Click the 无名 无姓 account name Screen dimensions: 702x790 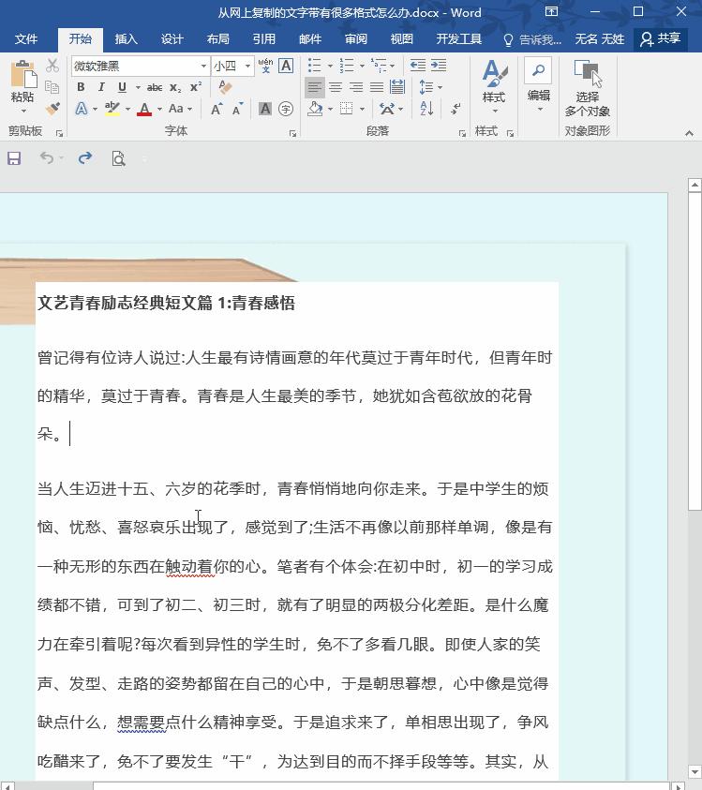coord(599,39)
